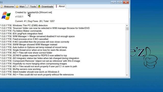
Task: Click the info icon on About tab
Action: tap(56, 6)
